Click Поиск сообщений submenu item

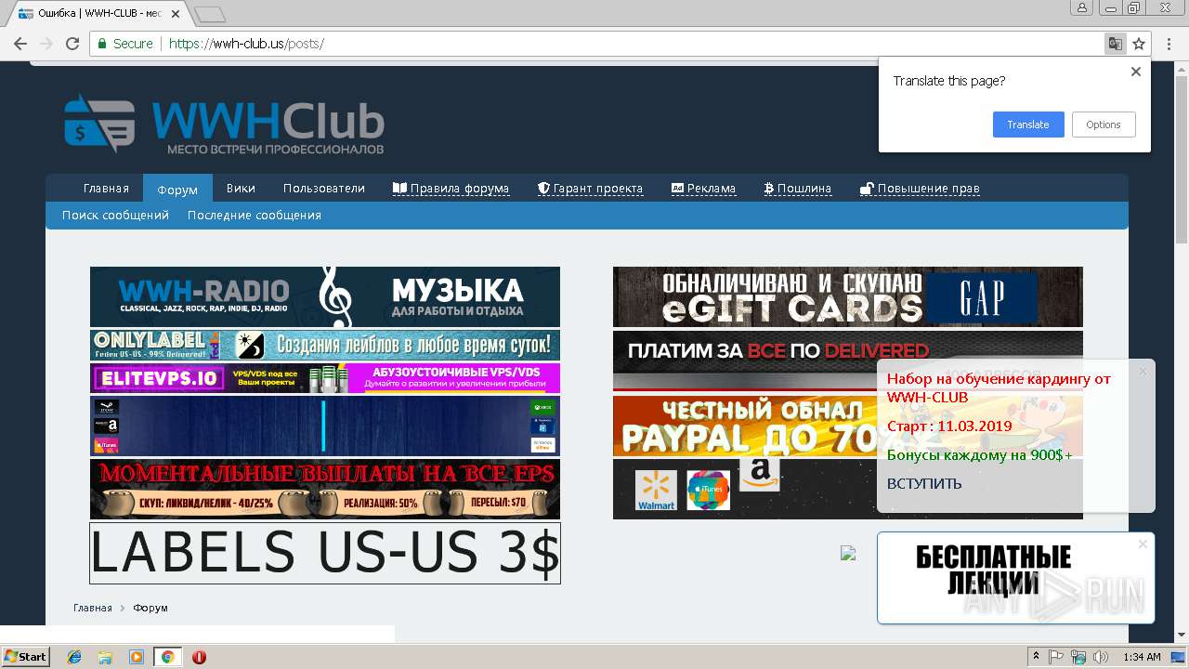115,215
